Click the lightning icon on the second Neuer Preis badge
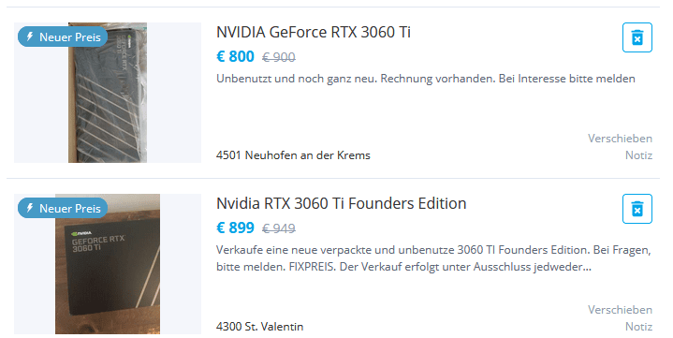This screenshot has width=673, height=338. [30, 208]
